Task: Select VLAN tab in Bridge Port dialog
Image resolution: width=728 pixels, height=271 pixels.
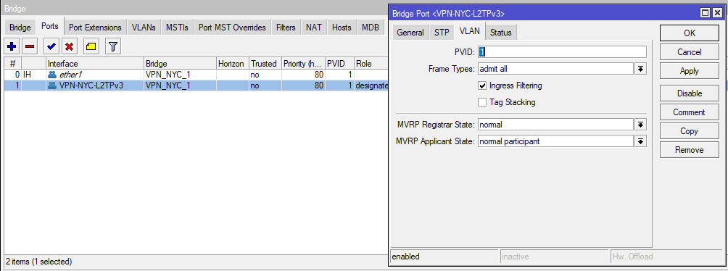Action: (x=470, y=31)
